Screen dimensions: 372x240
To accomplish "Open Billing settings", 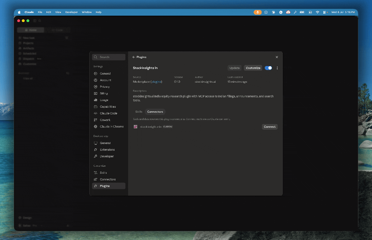I will (108, 93).
